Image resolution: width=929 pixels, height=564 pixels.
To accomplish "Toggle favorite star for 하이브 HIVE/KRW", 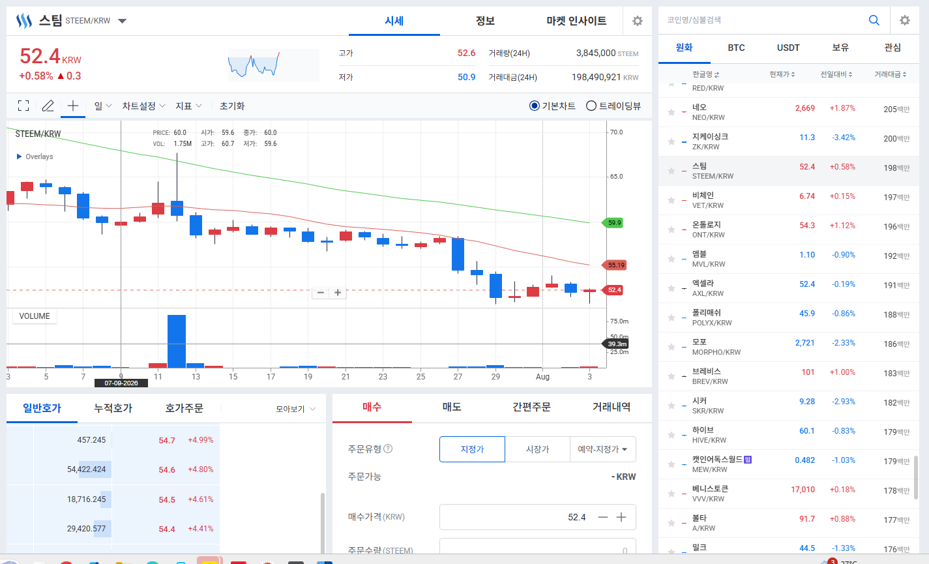I will click(x=671, y=435).
